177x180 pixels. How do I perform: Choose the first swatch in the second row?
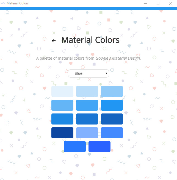[62, 105]
